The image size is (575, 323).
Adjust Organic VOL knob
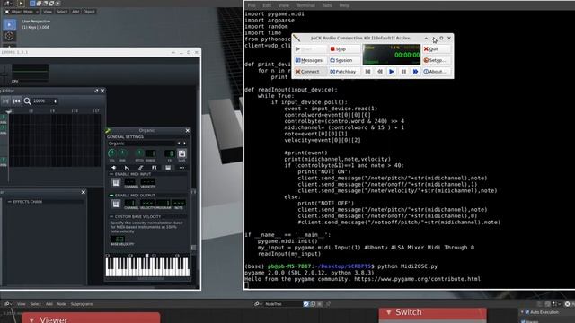tap(111, 153)
